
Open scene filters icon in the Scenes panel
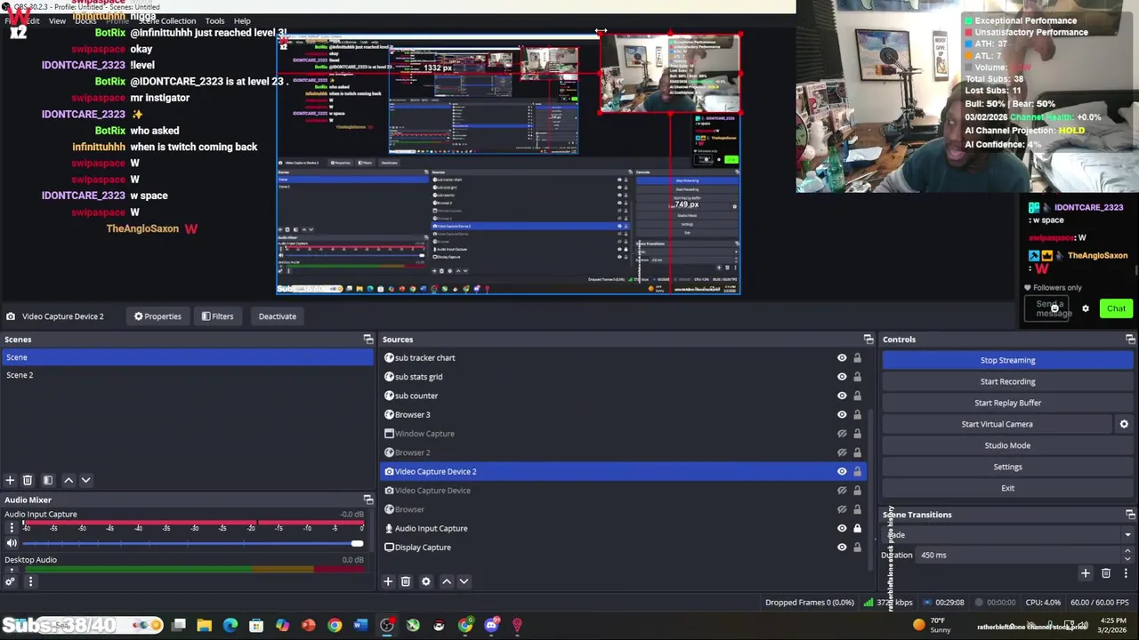(x=48, y=480)
